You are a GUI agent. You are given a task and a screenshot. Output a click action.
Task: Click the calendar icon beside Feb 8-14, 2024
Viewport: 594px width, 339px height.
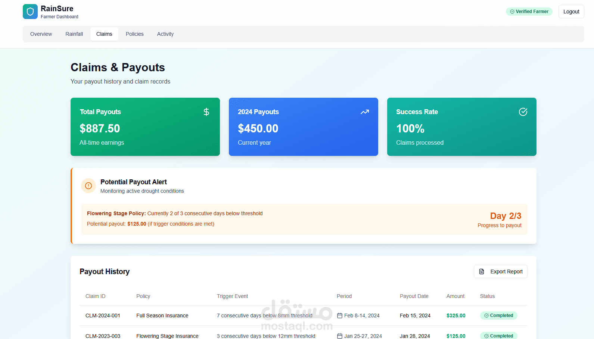[x=340, y=316]
